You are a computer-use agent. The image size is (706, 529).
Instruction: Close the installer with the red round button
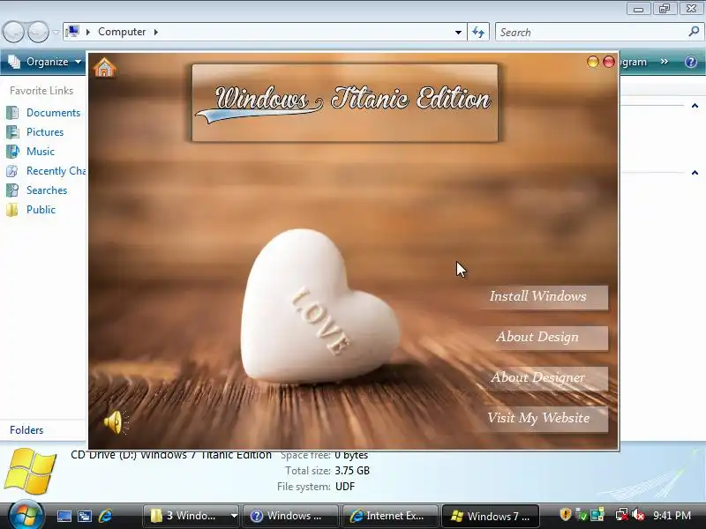pyautogui.click(x=609, y=62)
